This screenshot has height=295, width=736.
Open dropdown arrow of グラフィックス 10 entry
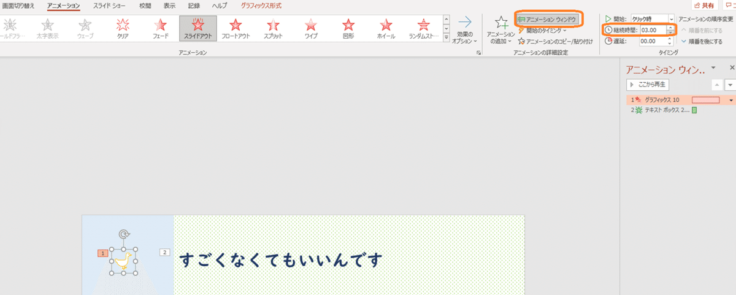click(x=731, y=99)
